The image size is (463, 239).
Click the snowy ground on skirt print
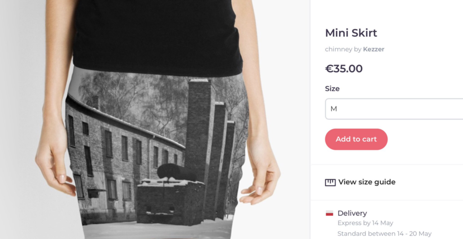tap(156, 231)
